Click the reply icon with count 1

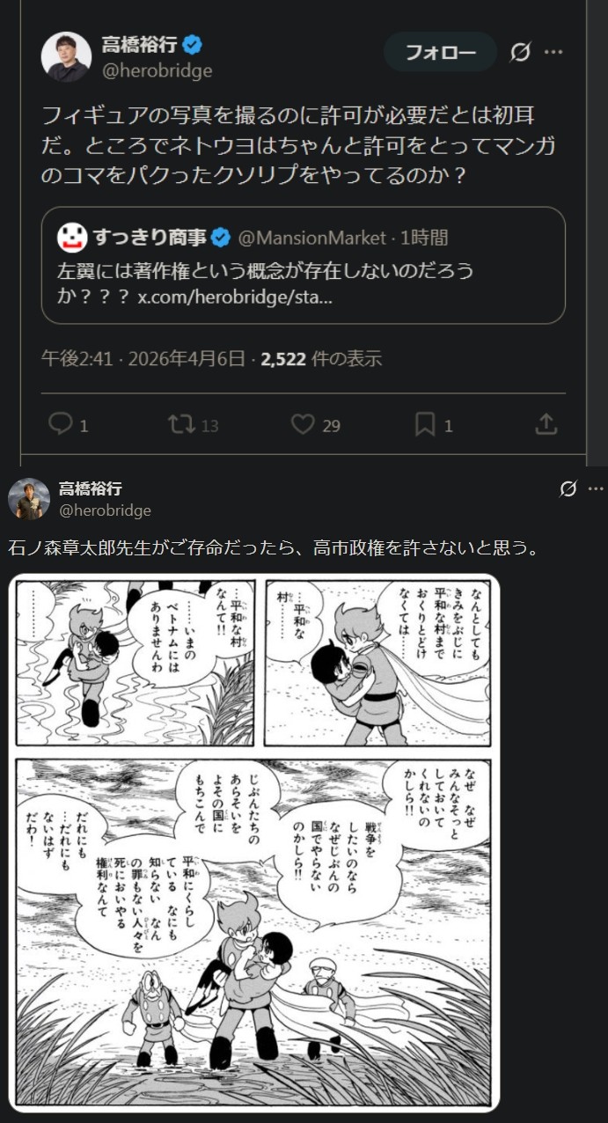click(x=61, y=425)
